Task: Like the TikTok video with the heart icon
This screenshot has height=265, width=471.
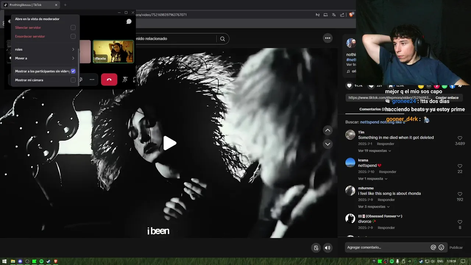Action: pos(349,85)
